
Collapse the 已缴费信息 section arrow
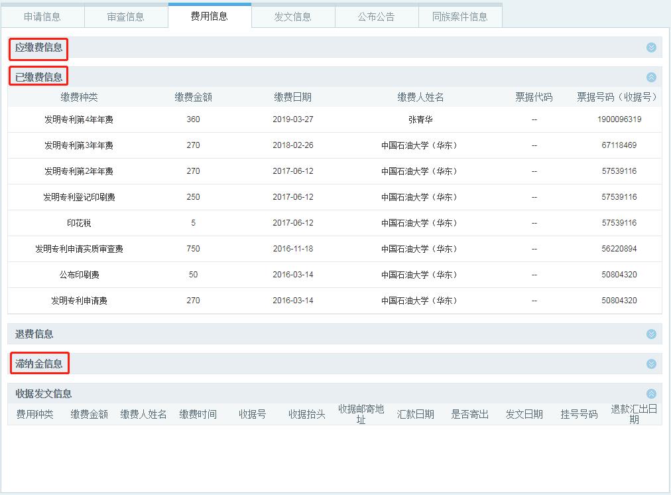tap(651, 77)
